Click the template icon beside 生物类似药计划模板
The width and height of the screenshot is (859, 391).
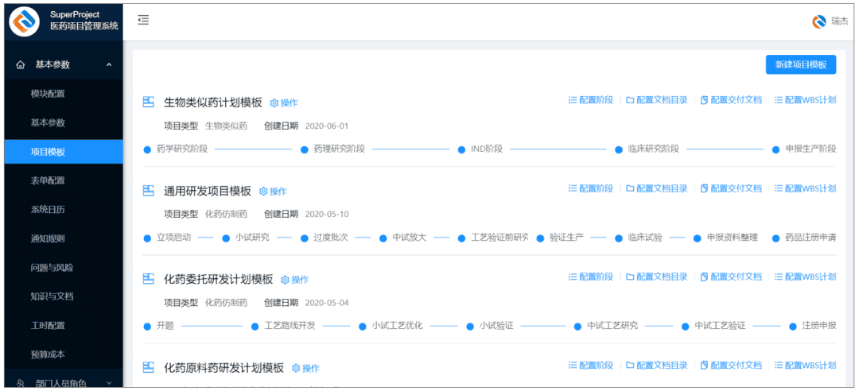click(x=149, y=103)
